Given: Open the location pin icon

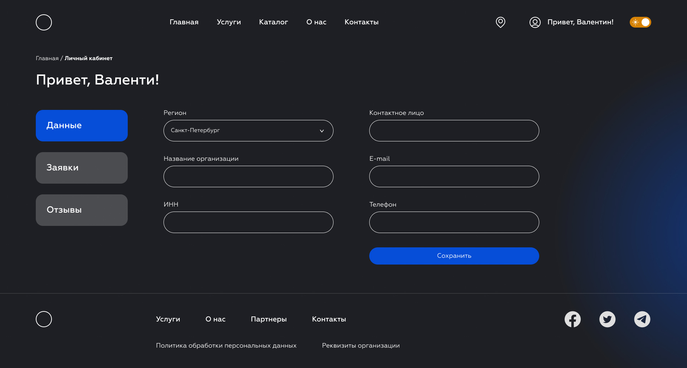Looking at the screenshot, I should [x=501, y=22].
